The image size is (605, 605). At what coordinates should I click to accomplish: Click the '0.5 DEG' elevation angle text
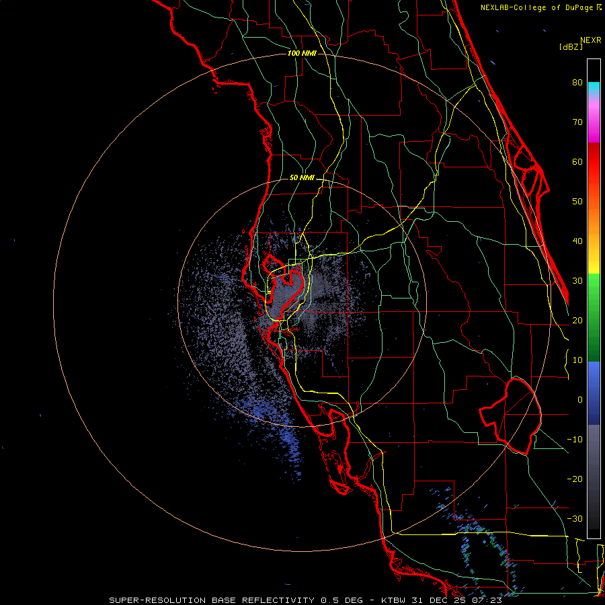coord(341,600)
